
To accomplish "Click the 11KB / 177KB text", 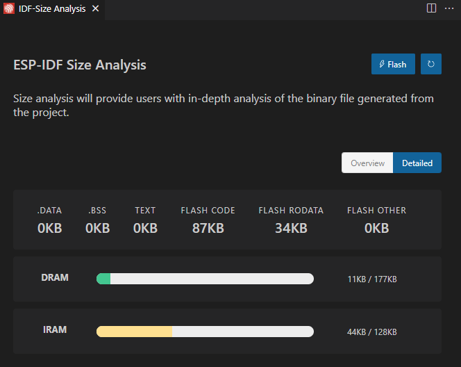I will (372, 279).
